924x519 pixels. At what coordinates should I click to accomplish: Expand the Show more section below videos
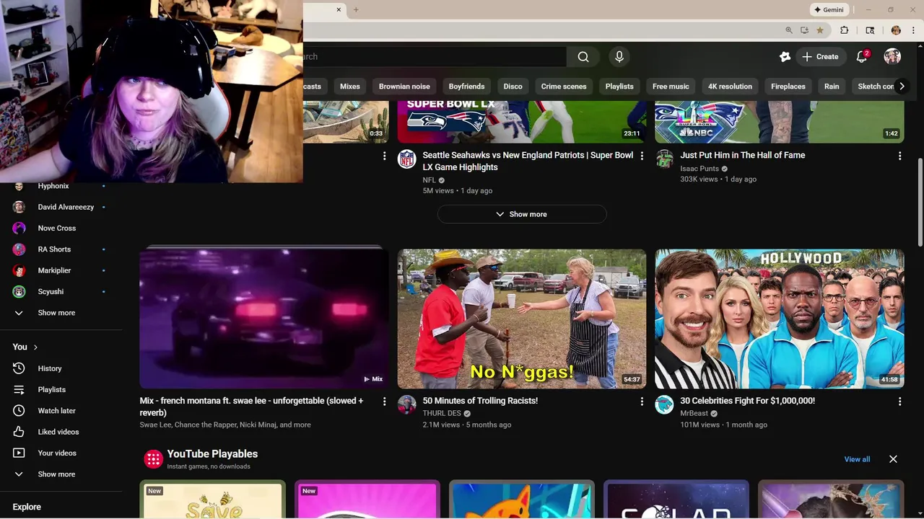point(522,214)
